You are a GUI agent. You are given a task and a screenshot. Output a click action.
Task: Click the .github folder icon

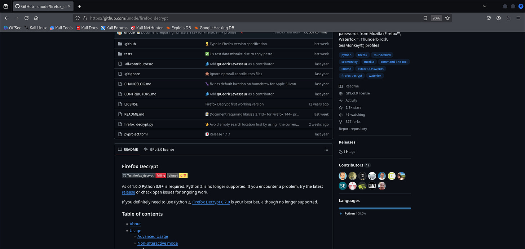120,44
